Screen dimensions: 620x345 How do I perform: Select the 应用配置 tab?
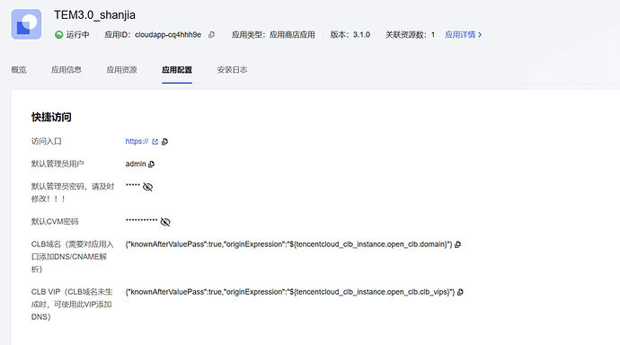click(x=177, y=70)
